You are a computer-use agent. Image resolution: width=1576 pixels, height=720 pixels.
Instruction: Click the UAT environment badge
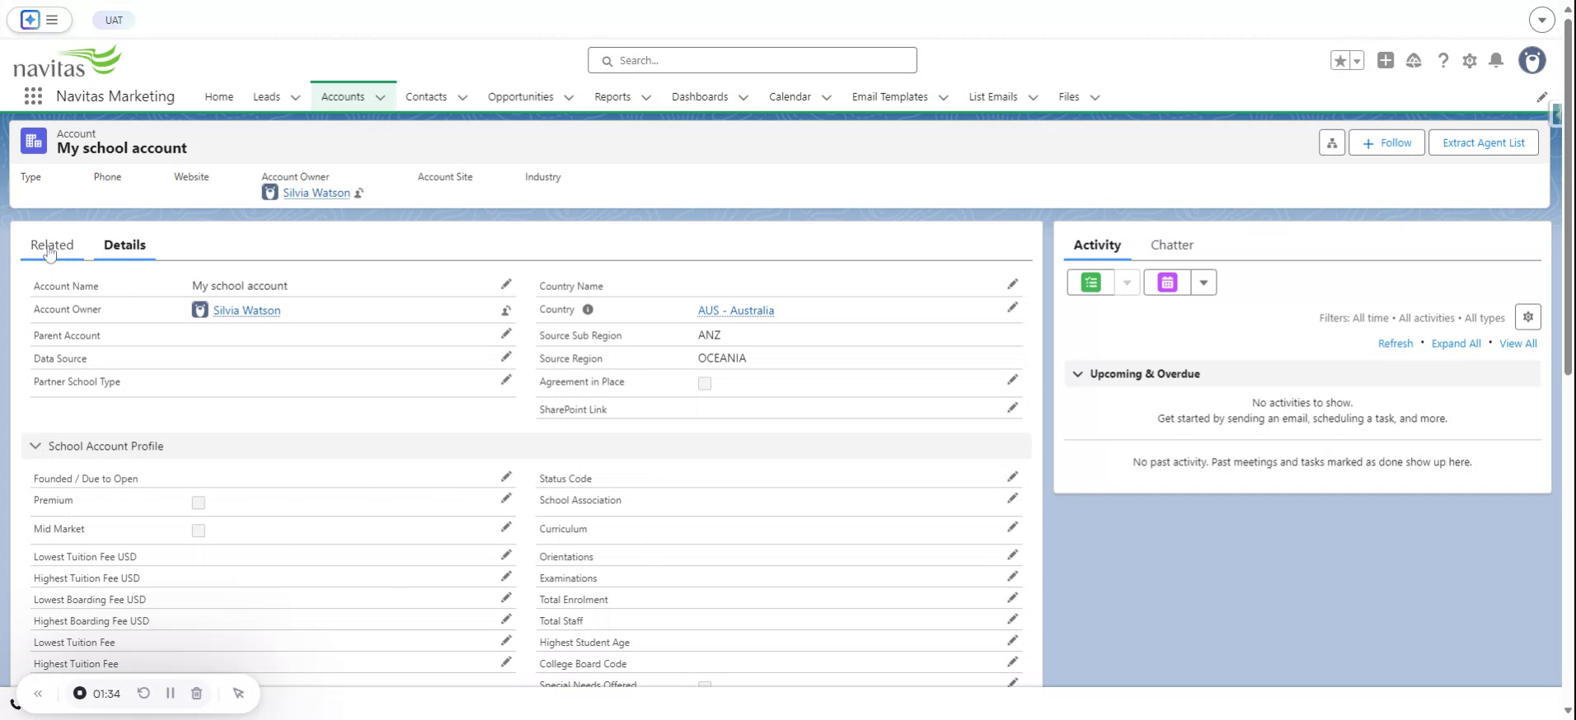114,20
